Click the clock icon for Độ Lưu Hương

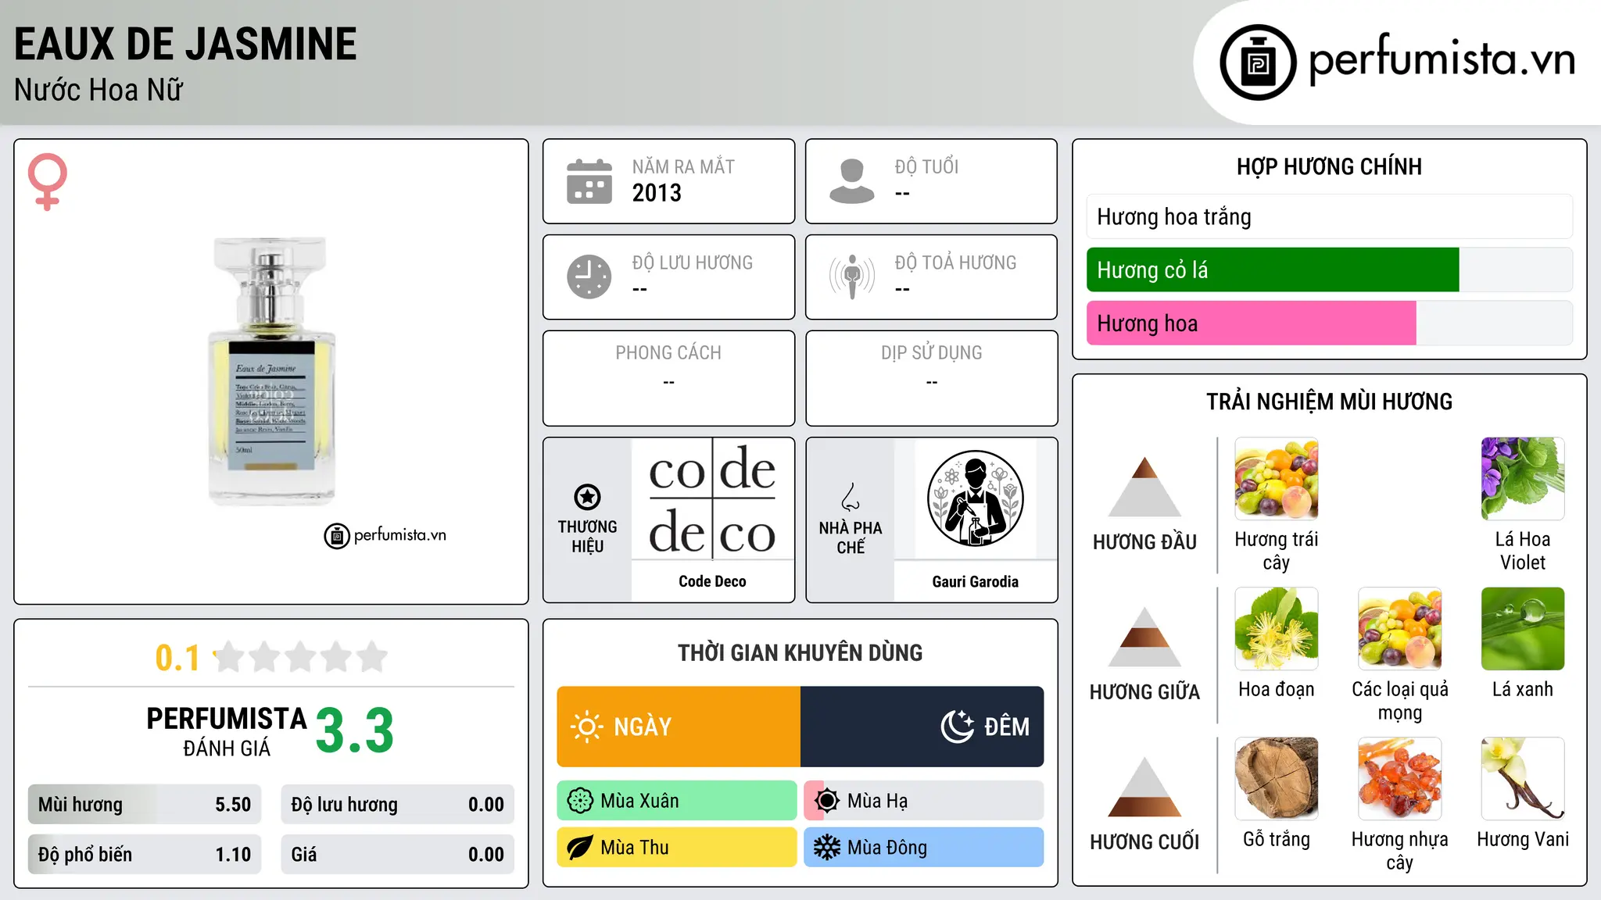[x=589, y=277]
